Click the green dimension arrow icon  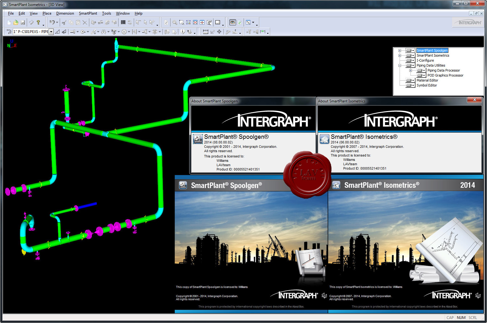(x=263, y=31)
